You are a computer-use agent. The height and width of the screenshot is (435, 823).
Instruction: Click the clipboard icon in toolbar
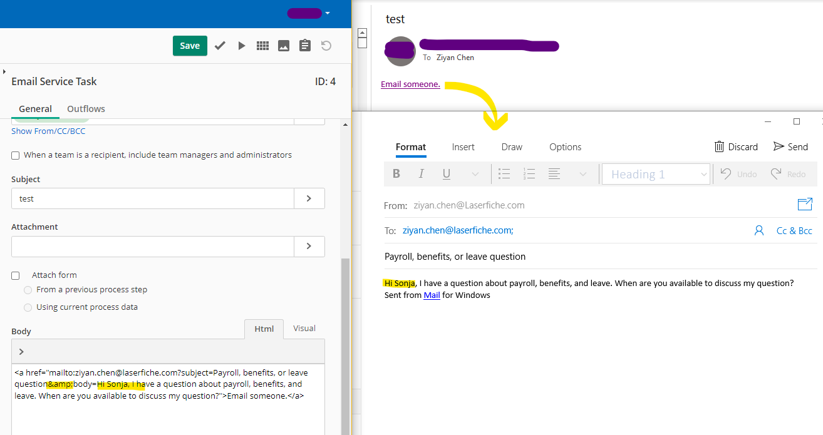tap(305, 46)
